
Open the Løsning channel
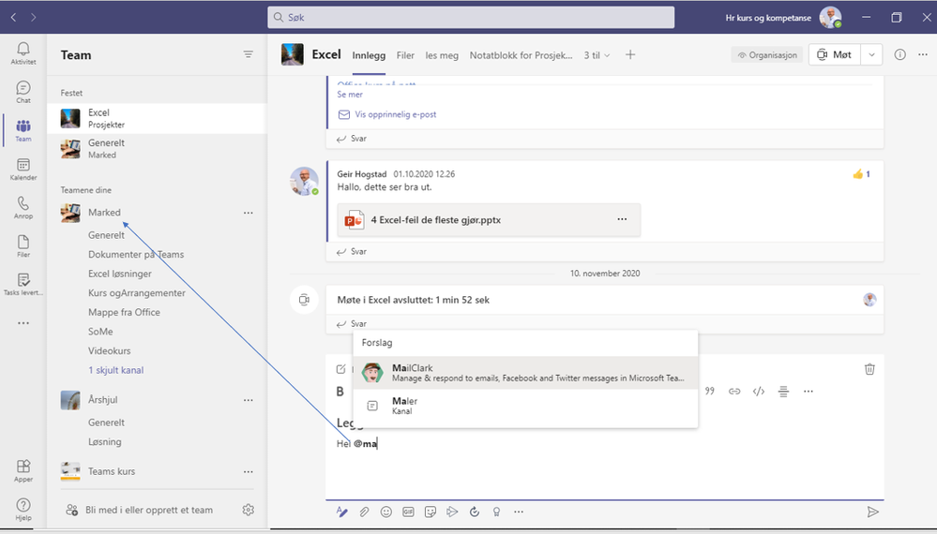(x=104, y=441)
